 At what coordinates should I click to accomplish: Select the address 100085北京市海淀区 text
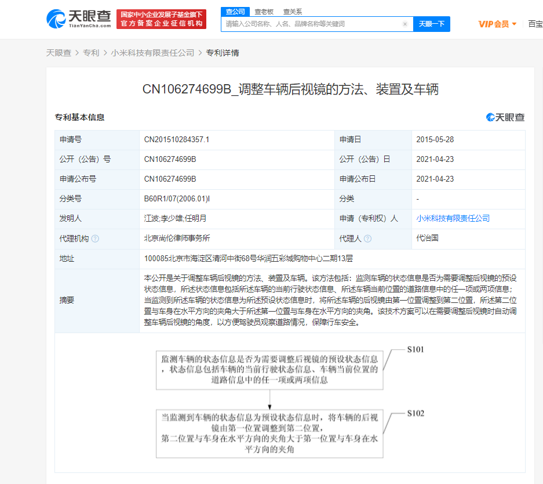248,259
